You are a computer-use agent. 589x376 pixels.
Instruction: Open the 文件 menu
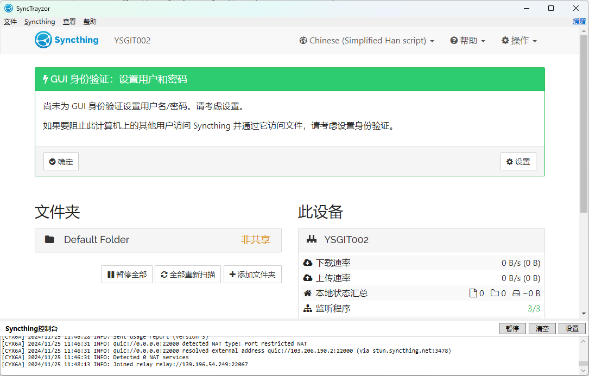10,22
